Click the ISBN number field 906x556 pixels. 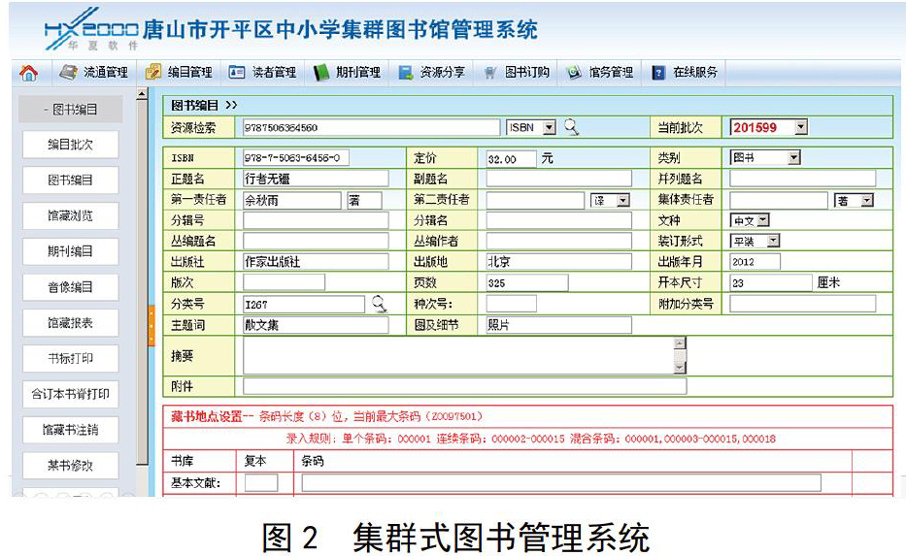click(296, 157)
